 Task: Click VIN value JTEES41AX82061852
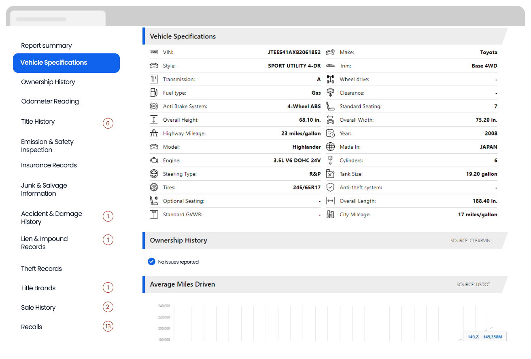point(294,52)
